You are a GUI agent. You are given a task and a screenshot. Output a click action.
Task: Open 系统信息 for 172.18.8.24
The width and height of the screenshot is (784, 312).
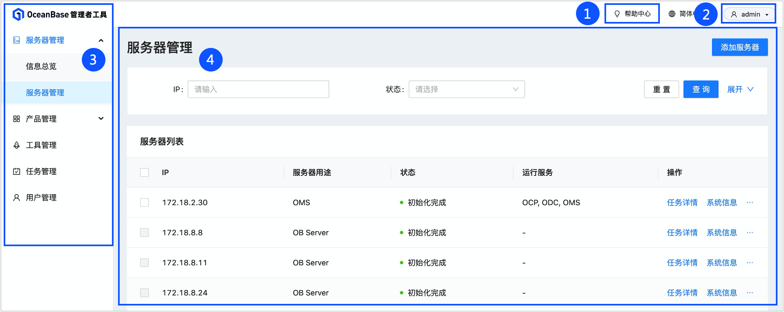[x=722, y=292]
